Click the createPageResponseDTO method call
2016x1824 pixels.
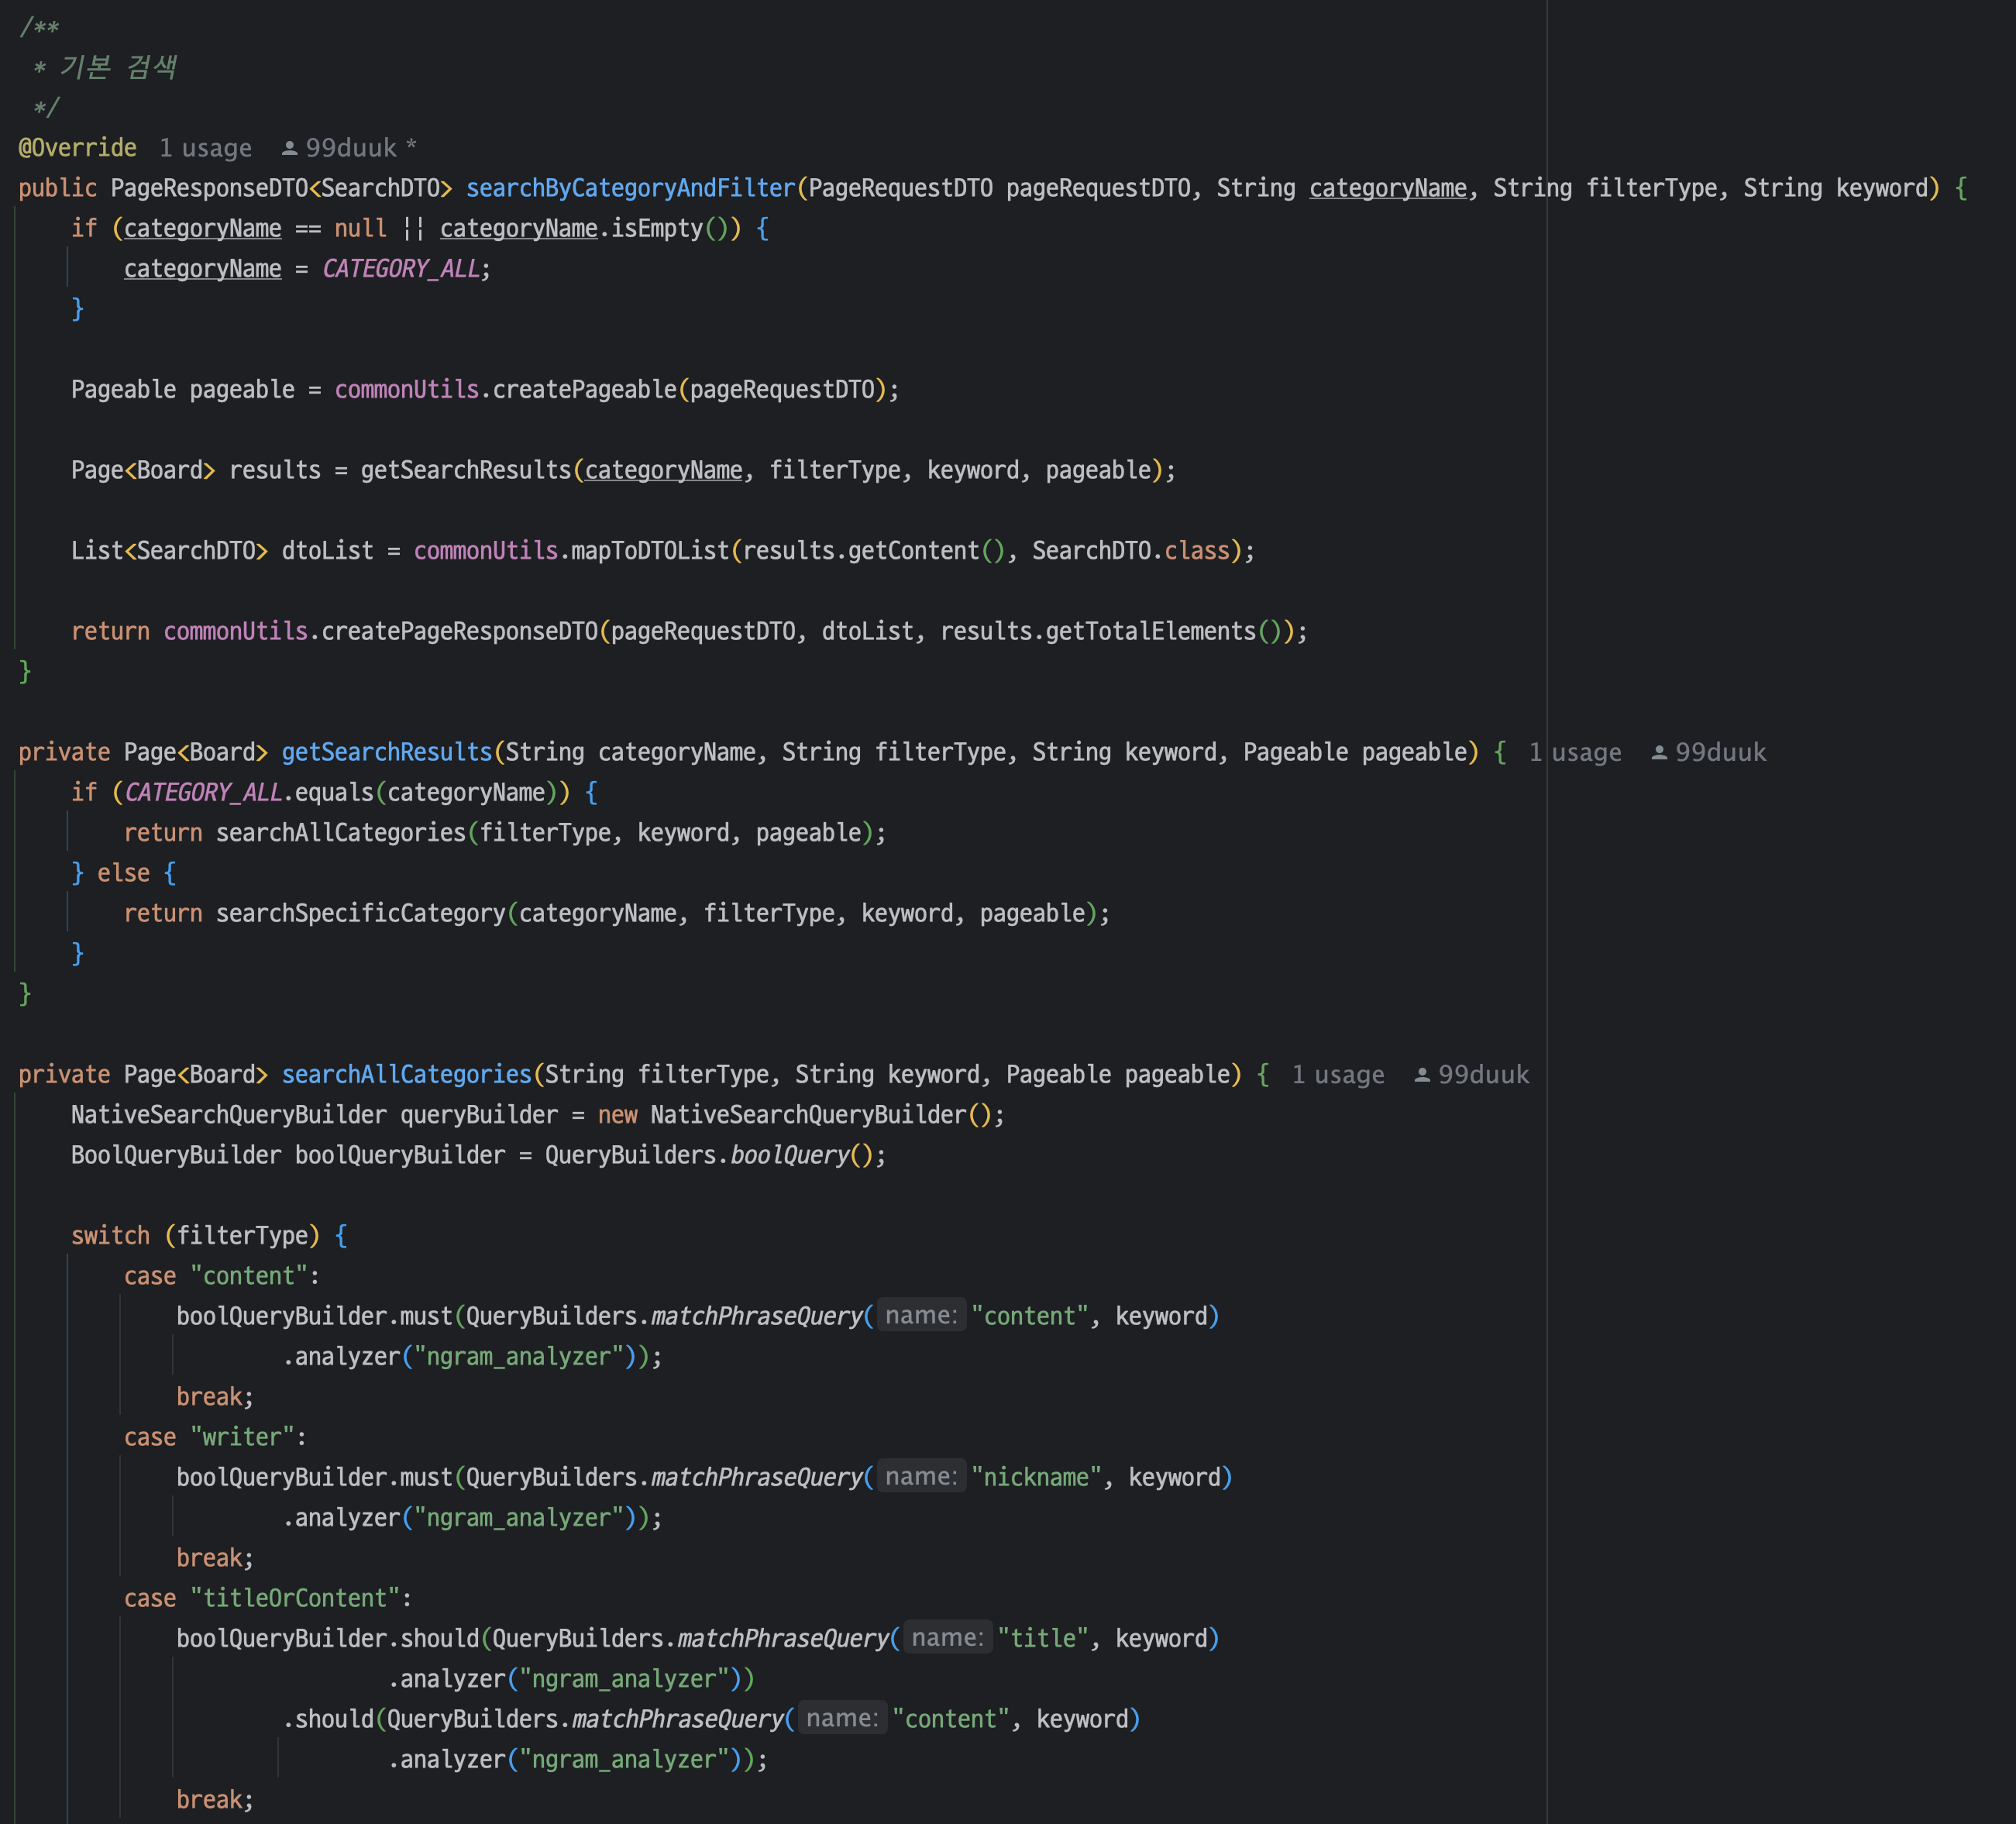459,631
